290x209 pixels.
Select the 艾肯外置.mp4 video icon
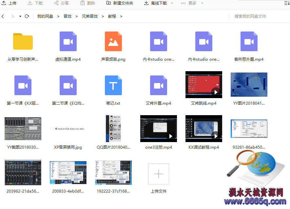click(159, 85)
